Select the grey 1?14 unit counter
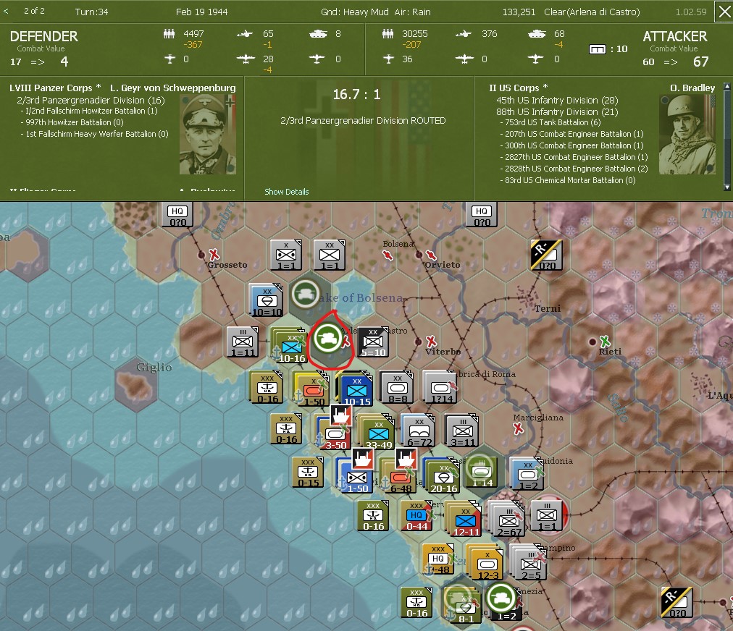 440,388
